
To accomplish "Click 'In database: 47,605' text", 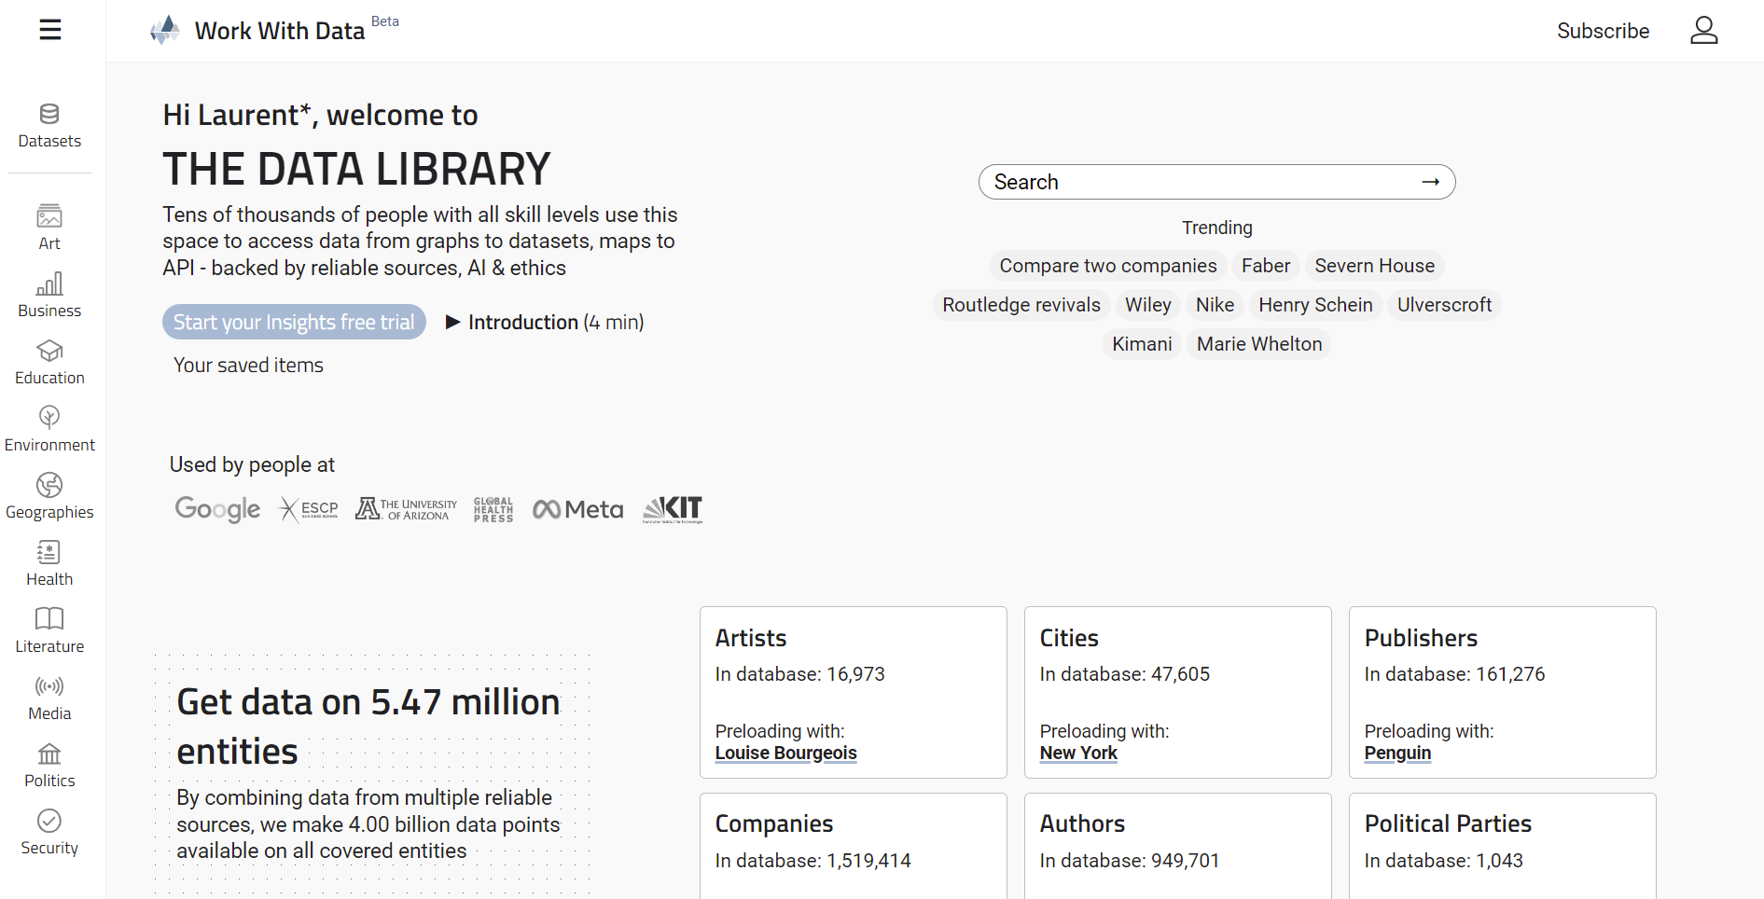I will pyautogui.click(x=1124, y=674).
